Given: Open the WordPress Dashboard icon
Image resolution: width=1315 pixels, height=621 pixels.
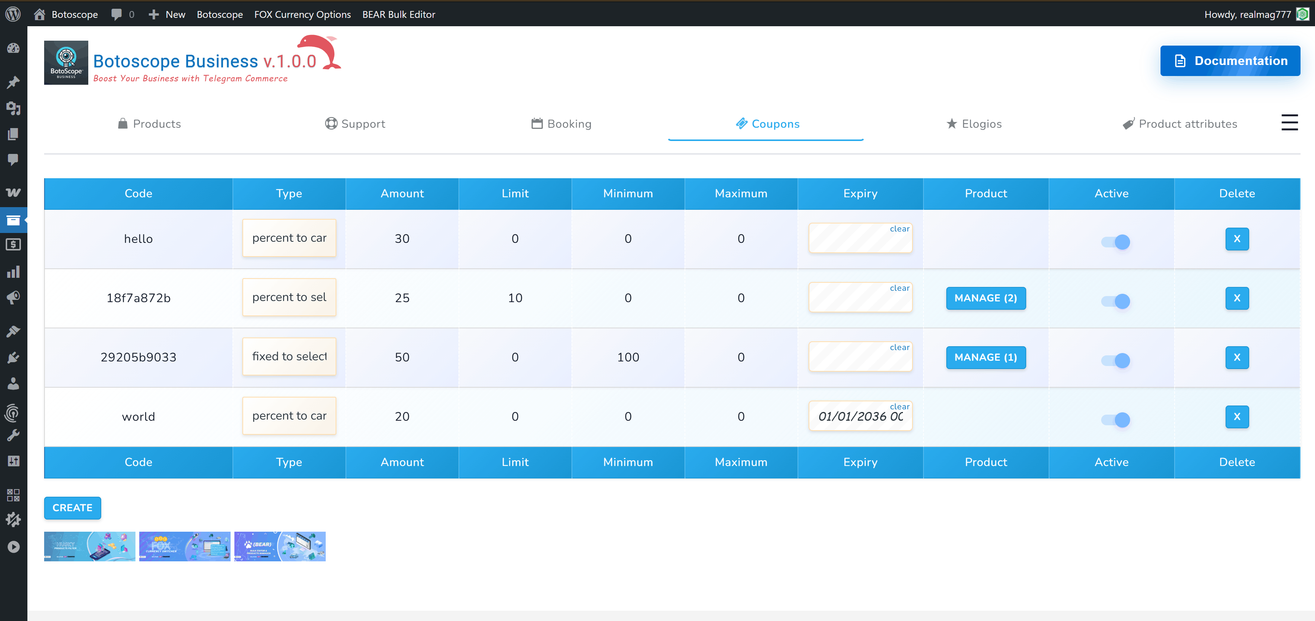Looking at the screenshot, I should pyautogui.click(x=14, y=48).
